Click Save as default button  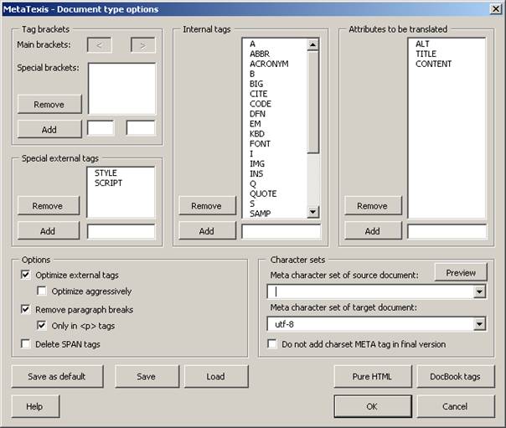tap(57, 376)
